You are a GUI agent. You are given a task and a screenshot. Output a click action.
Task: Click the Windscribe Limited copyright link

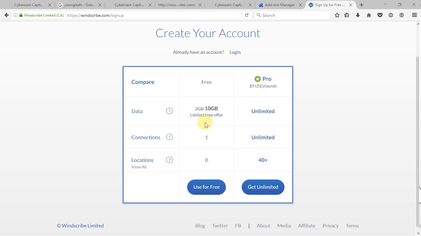coord(80,226)
